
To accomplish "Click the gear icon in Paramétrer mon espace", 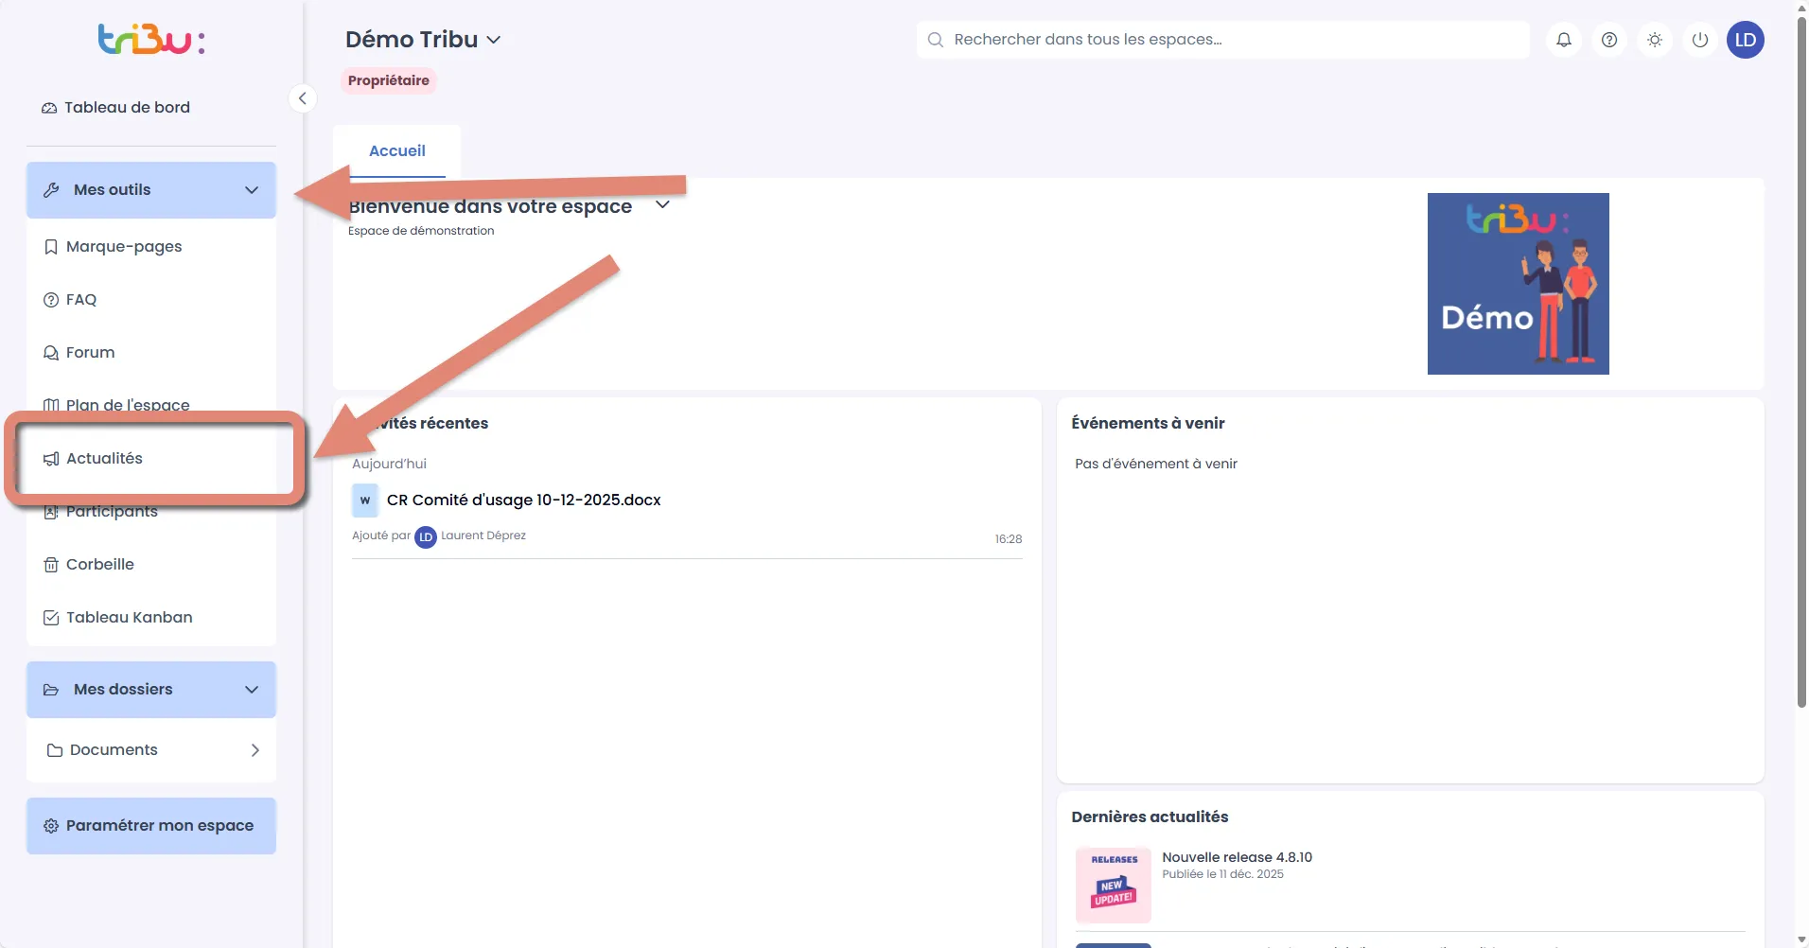I will point(51,826).
